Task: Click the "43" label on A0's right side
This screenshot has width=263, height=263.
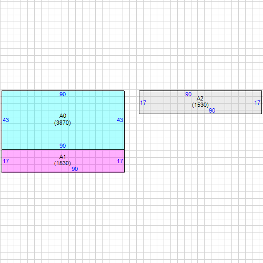Action: [x=120, y=120]
